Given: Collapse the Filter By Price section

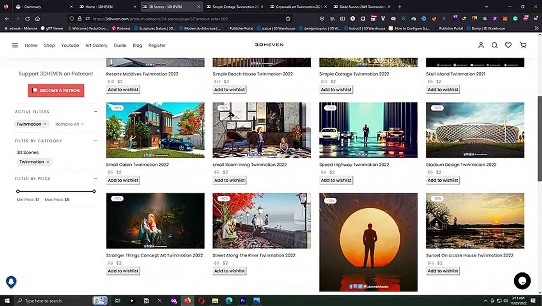Looking at the screenshot, I should [95, 178].
